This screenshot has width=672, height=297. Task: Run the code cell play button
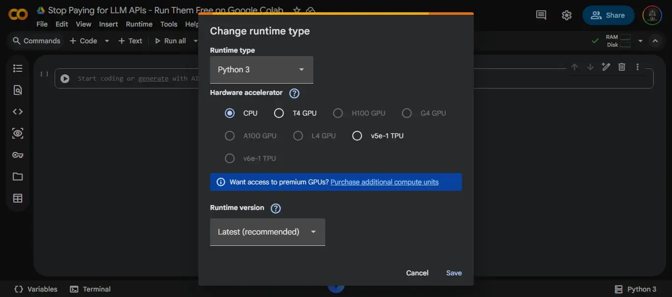[x=65, y=78]
